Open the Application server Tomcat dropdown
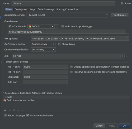The width and height of the screenshot is (132, 129). pos(107,15)
